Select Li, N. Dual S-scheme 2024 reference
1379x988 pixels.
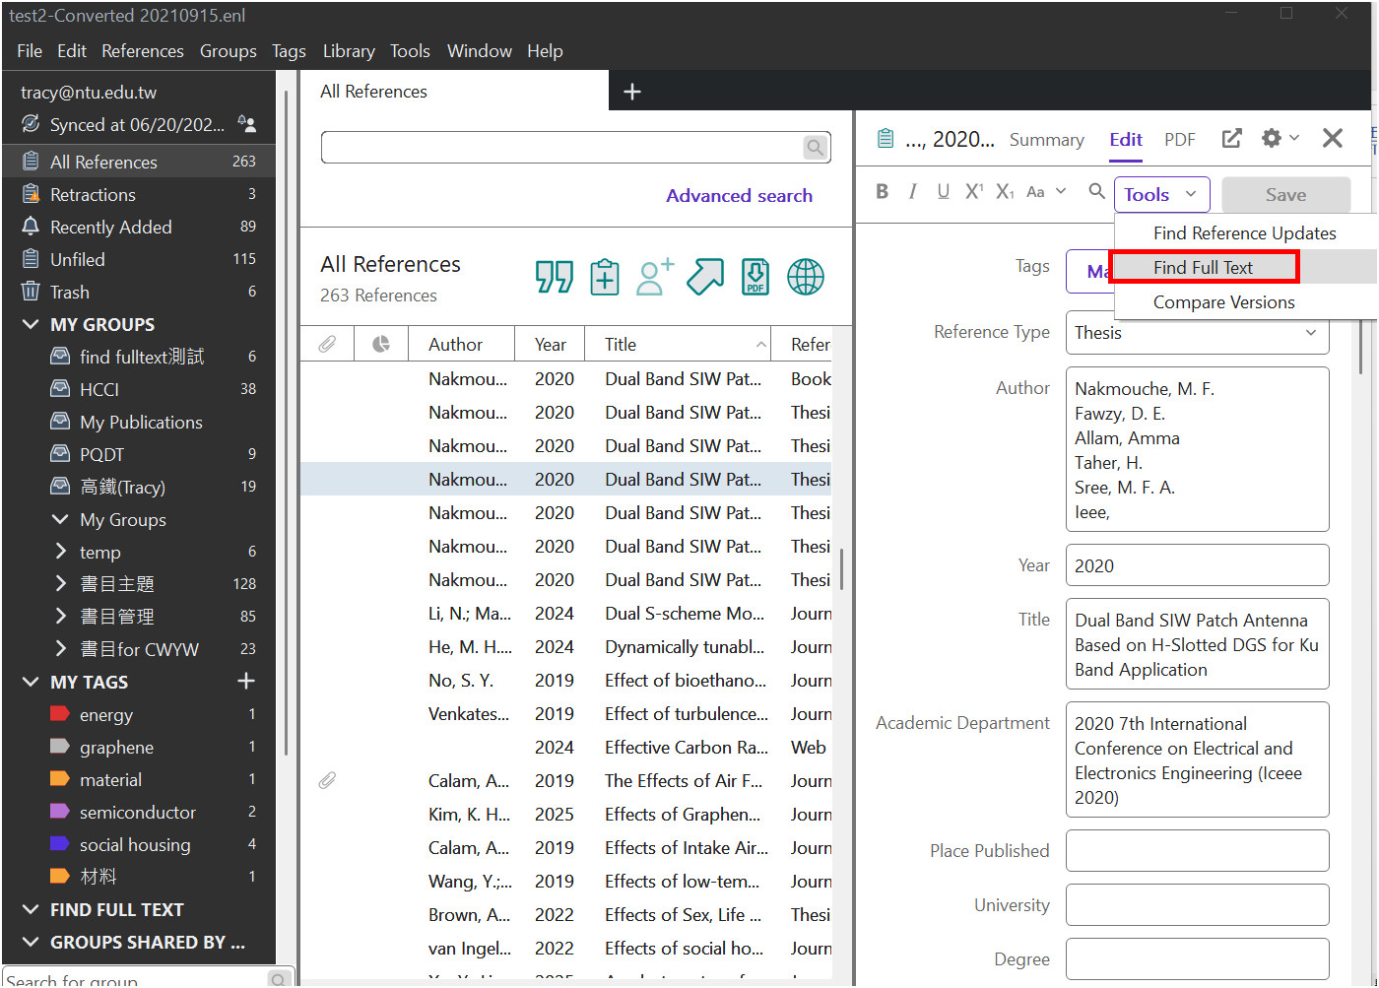pos(566,614)
